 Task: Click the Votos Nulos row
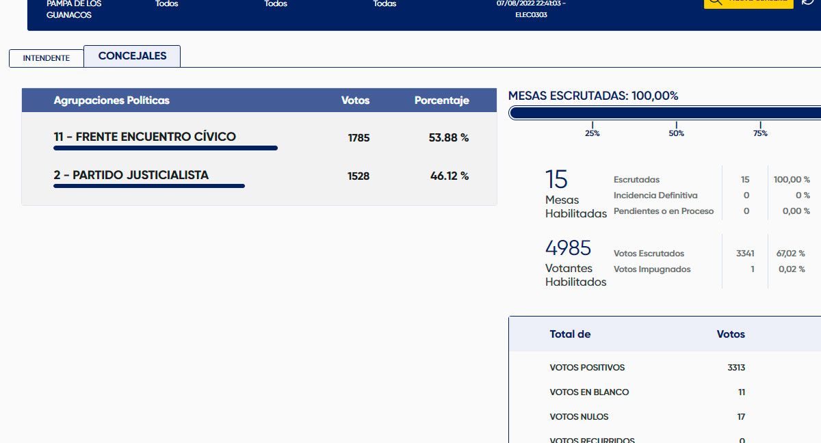click(579, 417)
